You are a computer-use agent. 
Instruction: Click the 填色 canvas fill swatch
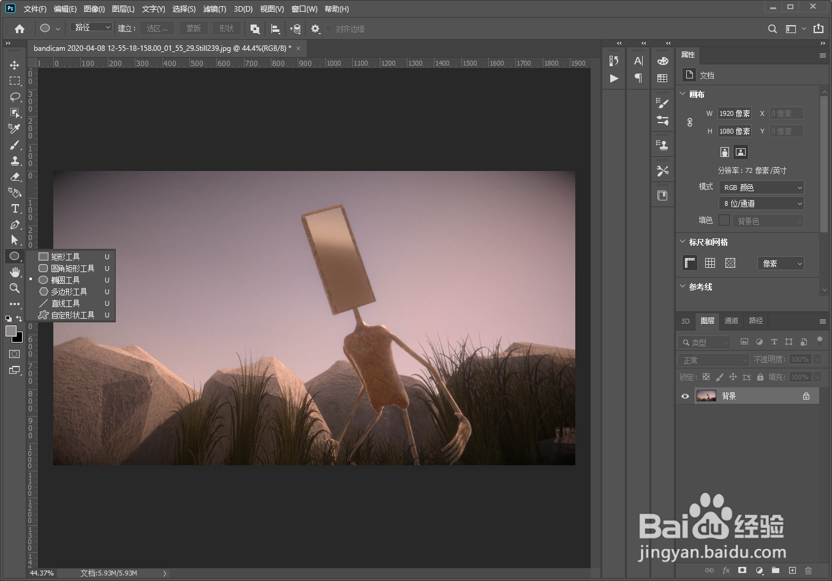pos(724,220)
